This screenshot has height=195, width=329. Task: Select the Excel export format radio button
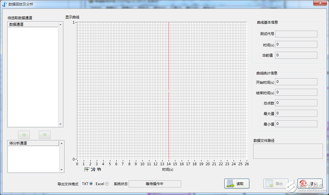point(107,184)
